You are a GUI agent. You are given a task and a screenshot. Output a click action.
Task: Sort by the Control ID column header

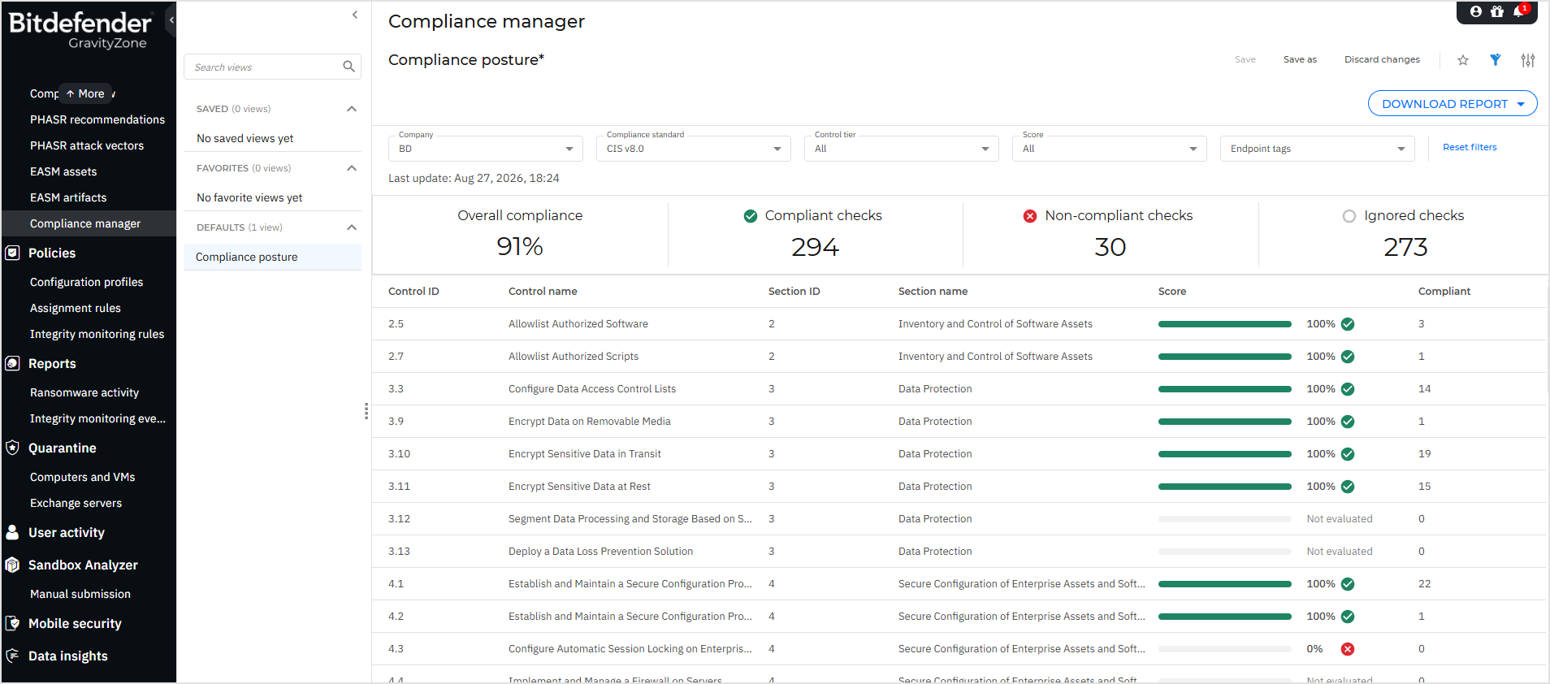coord(413,291)
